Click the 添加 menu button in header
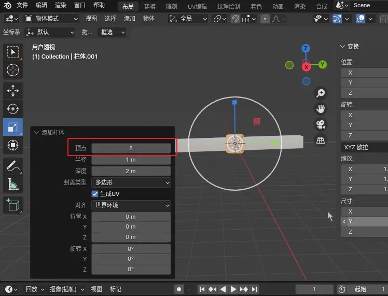 click(130, 19)
